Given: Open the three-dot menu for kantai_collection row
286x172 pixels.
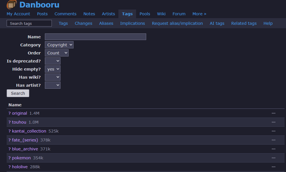Looking at the screenshot, I should pos(273,131).
